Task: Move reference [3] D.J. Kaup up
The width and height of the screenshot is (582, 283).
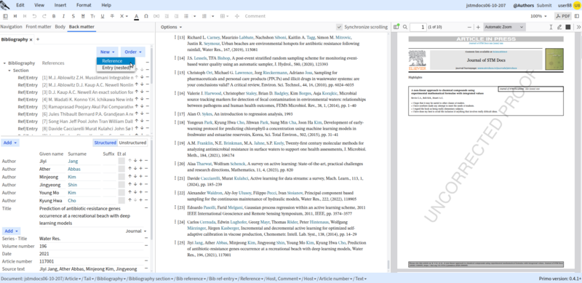Action: (136, 92)
